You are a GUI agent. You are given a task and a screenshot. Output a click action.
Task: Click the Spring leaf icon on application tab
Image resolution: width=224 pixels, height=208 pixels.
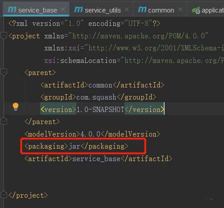(x=196, y=10)
